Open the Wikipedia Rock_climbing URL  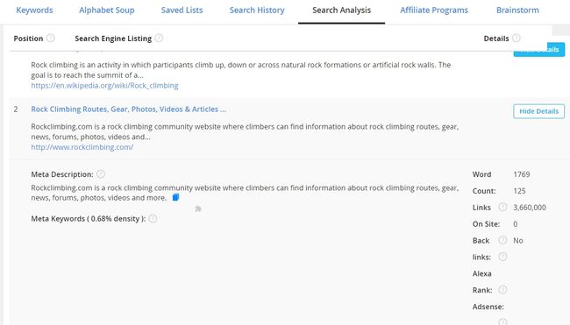coord(104,86)
